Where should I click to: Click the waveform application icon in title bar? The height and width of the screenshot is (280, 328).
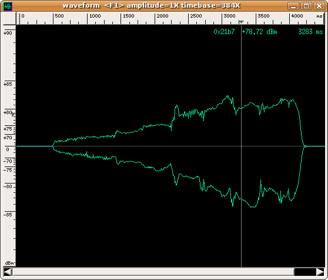(8, 6)
